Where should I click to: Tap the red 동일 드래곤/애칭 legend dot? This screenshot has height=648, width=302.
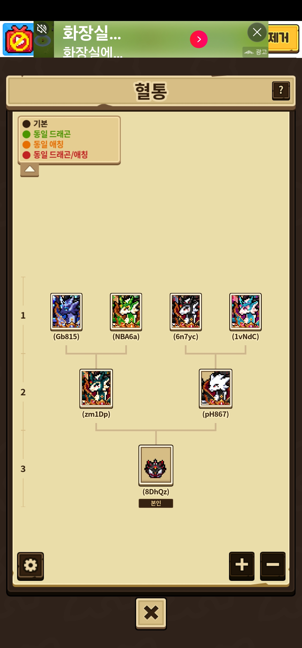tap(26, 155)
